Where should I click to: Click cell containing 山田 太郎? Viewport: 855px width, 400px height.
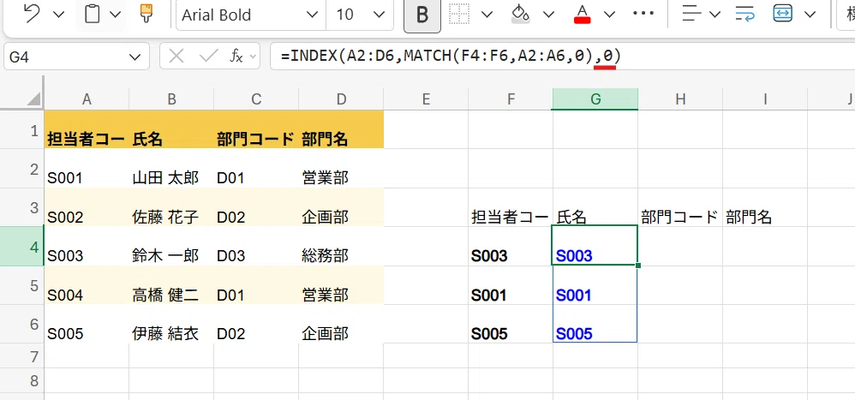(x=171, y=169)
